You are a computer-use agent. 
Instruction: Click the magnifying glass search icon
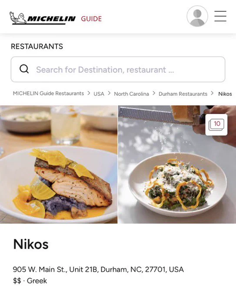pyautogui.click(x=24, y=69)
